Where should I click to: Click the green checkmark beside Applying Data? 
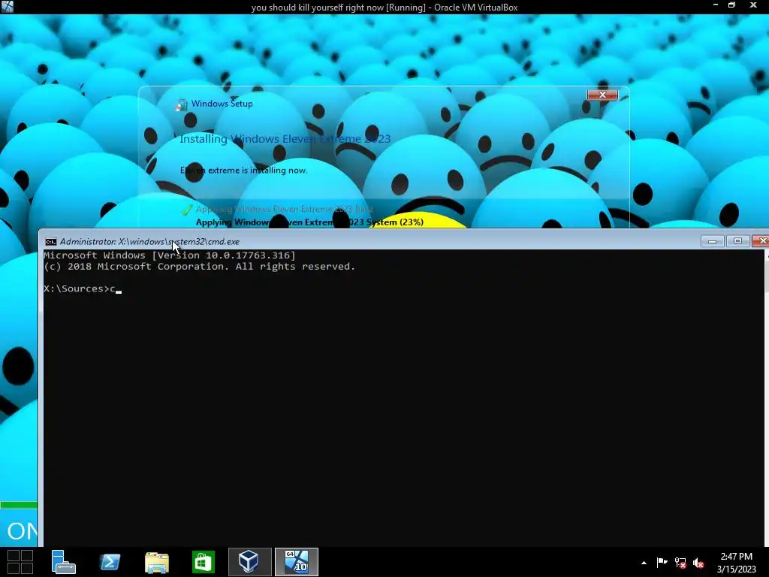[x=186, y=210]
